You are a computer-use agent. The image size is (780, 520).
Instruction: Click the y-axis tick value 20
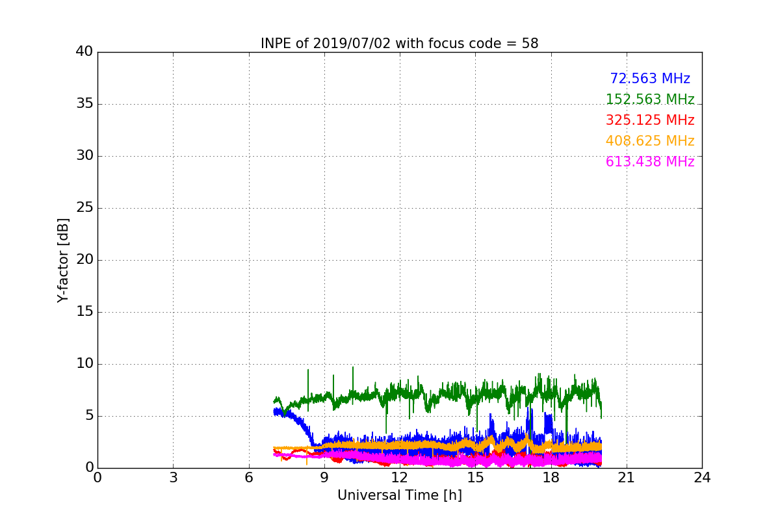pyautogui.click(x=84, y=260)
